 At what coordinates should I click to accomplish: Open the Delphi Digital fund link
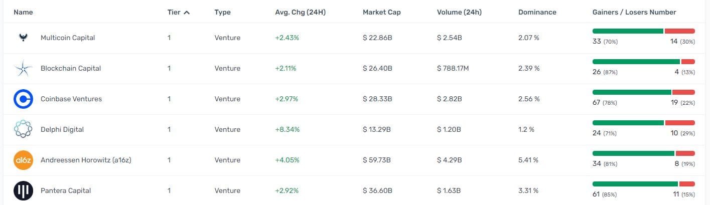point(62,129)
